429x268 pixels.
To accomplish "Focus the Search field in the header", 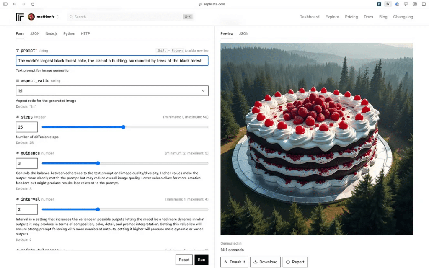I will tap(131, 17).
